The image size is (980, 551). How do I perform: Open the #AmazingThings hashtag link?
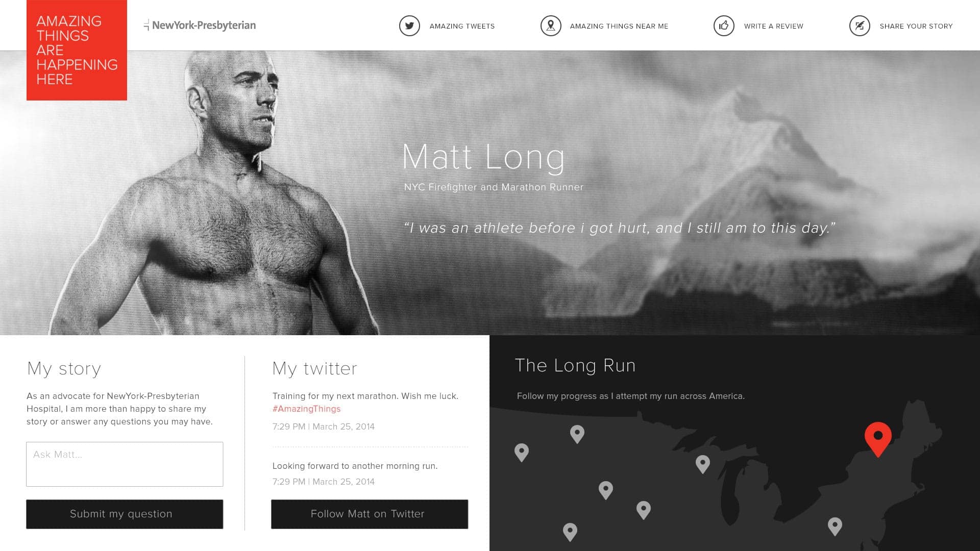click(x=306, y=409)
